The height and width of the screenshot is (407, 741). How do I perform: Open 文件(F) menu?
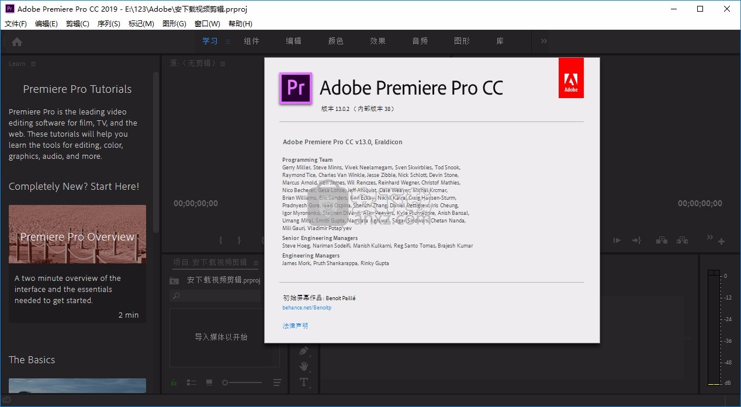coord(16,24)
